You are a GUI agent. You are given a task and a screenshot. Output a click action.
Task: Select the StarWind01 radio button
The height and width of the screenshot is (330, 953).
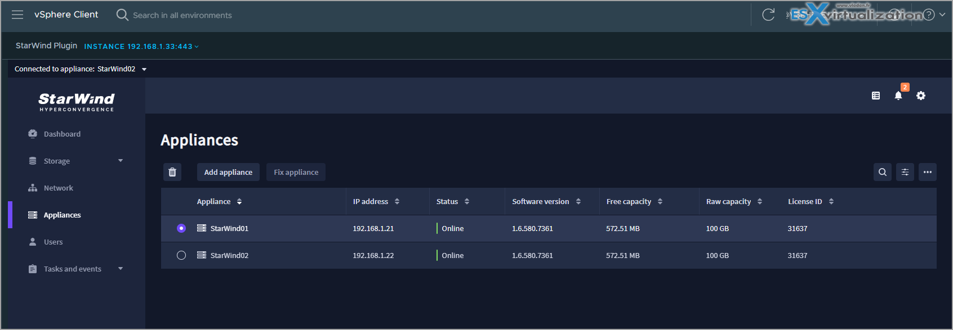(181, 228)
